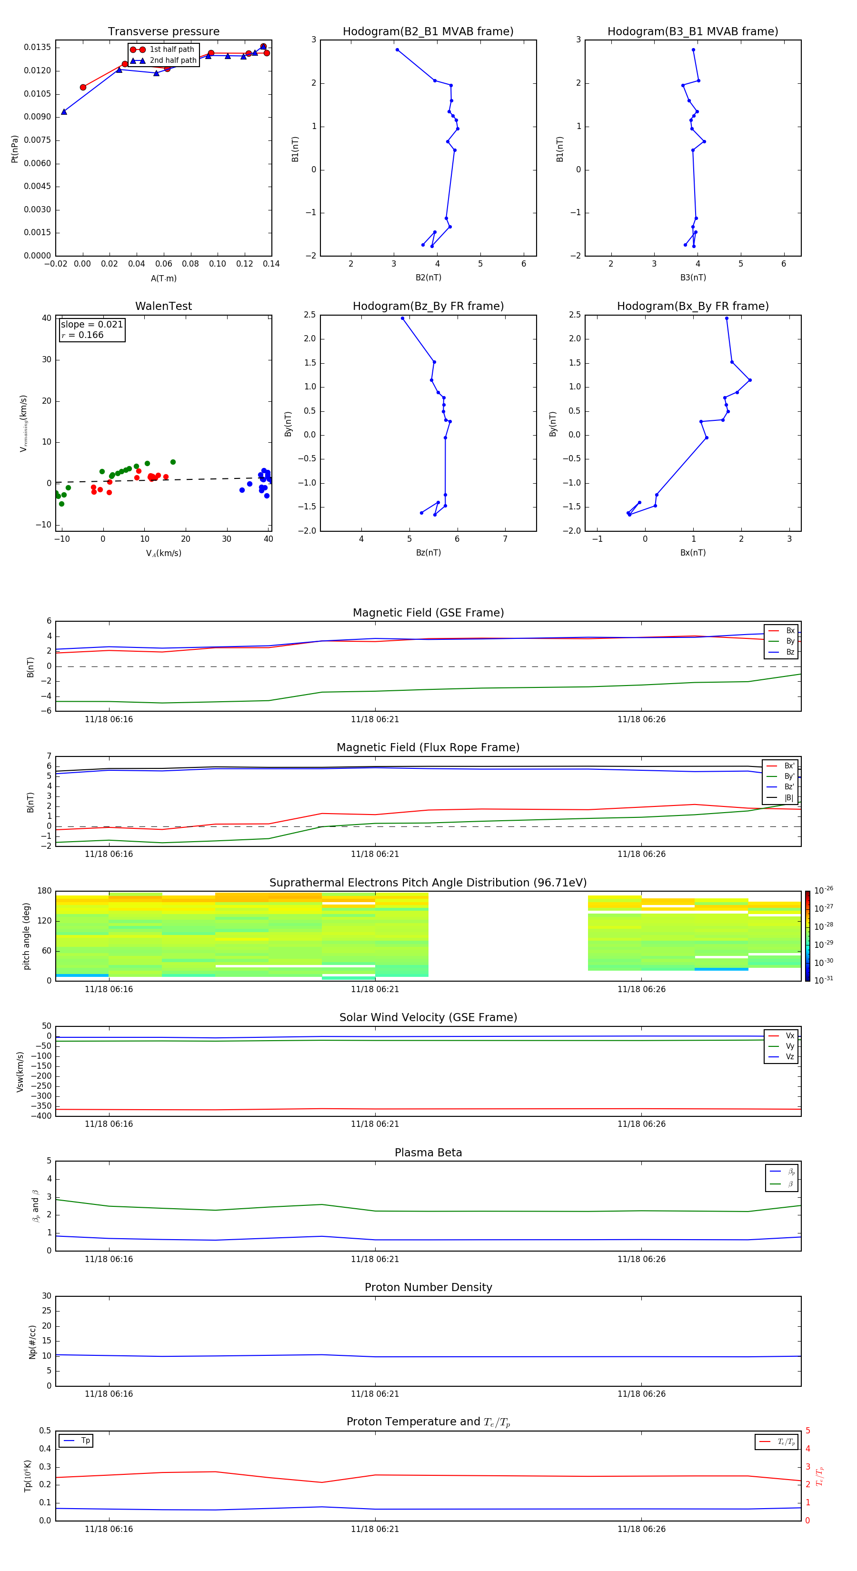Screen dimensions: 857x1571
Task: Click the Bx legend entry in GSE panel
Action: [x=781, y=631]
